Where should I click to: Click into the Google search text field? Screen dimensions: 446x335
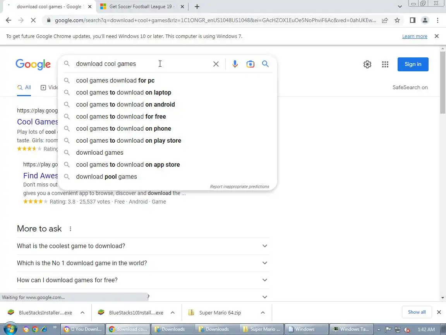pos(142,64)
